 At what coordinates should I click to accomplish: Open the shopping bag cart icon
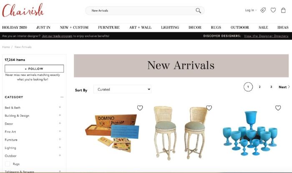pos(283,10)
